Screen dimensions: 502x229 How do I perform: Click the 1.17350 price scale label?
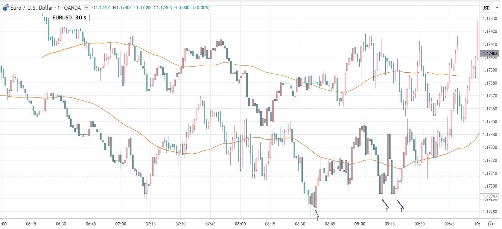(x=490, y=122)
